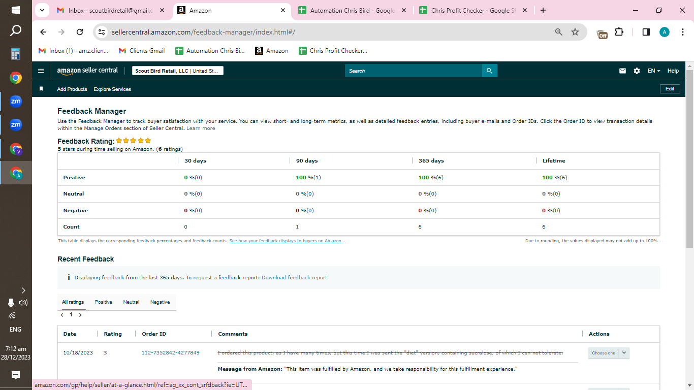Click Add Products in the favorites bar
The image size is (694, 390).
72,89
